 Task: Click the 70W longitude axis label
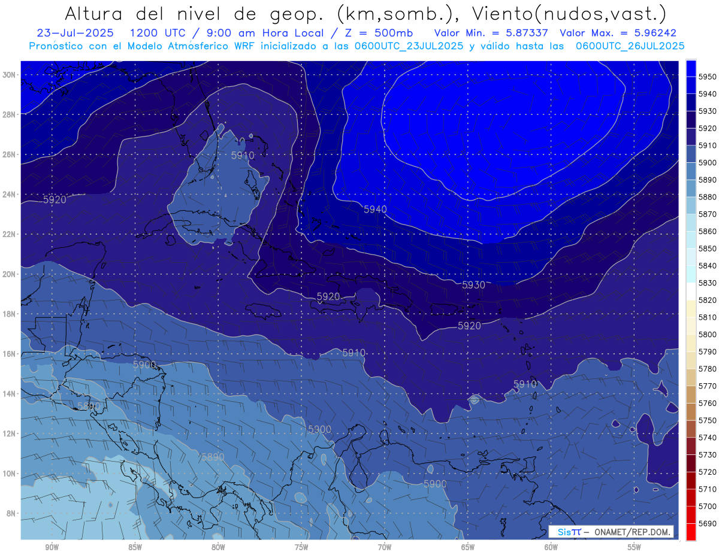tap(385, 547)
